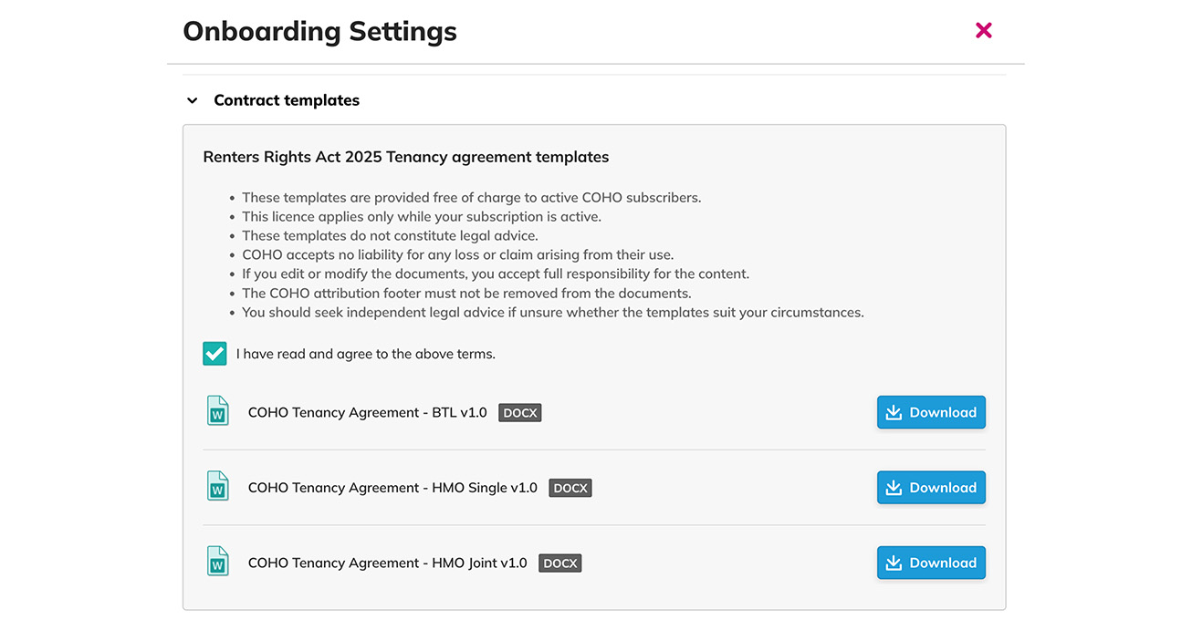Click the DOCX badge beside HMO Single v1.0

pyautogui.click(x=570, y=488)
